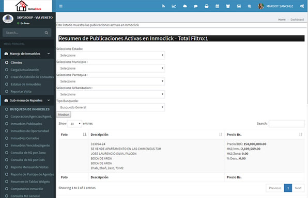Click Sub-menu de Reportes car icon
This screenshot has height=198, width=308.
coord(6,101)
